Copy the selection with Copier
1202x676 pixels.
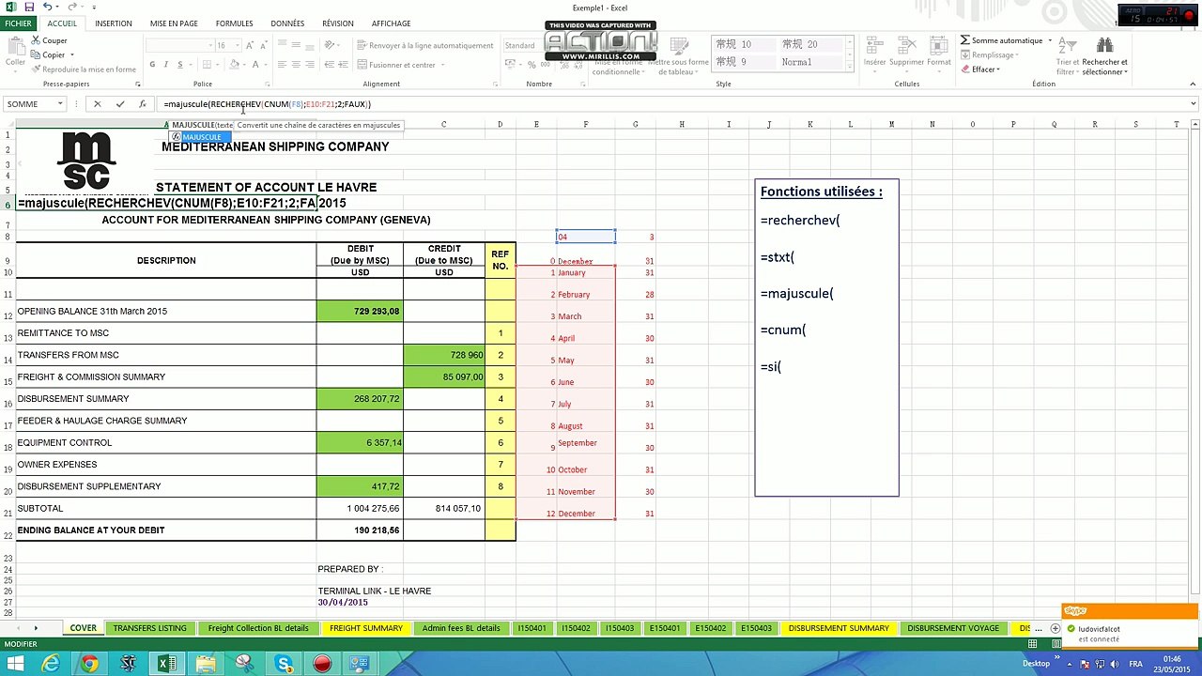click(48, 54)
